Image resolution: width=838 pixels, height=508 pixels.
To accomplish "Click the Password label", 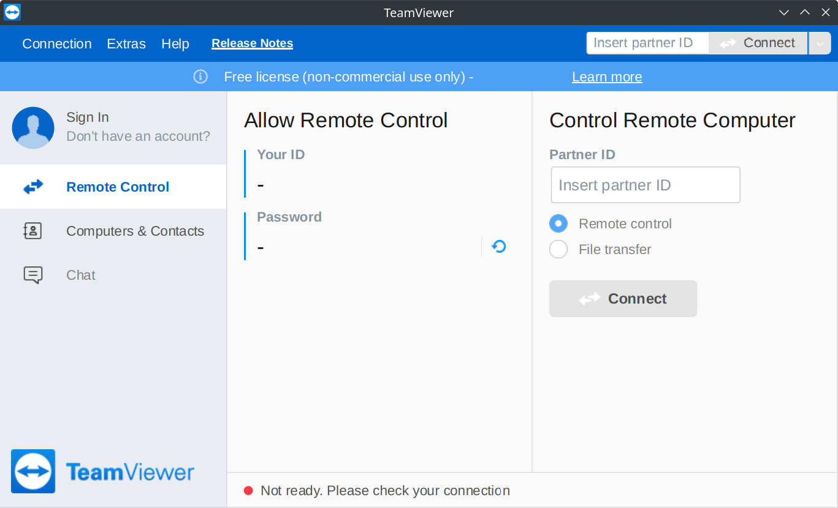I will [x=289, y=217].
